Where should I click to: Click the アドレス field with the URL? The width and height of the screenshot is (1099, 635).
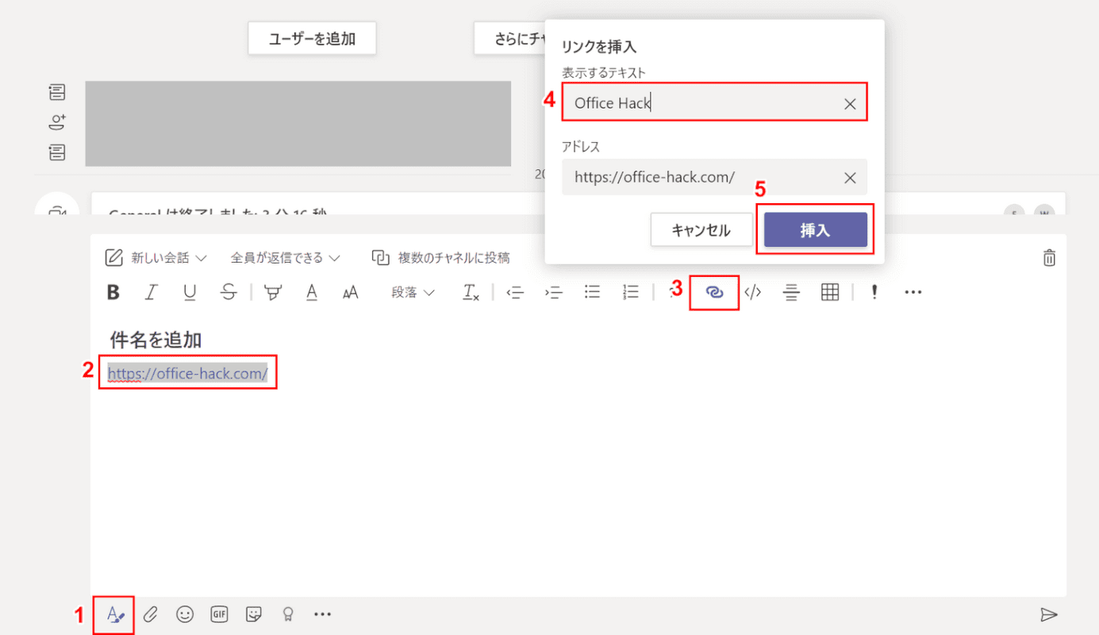714,177
